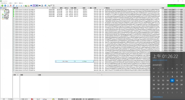Click the green speed-limit down arrow icon
Screen dimensions: 185x100
[49, 6]
